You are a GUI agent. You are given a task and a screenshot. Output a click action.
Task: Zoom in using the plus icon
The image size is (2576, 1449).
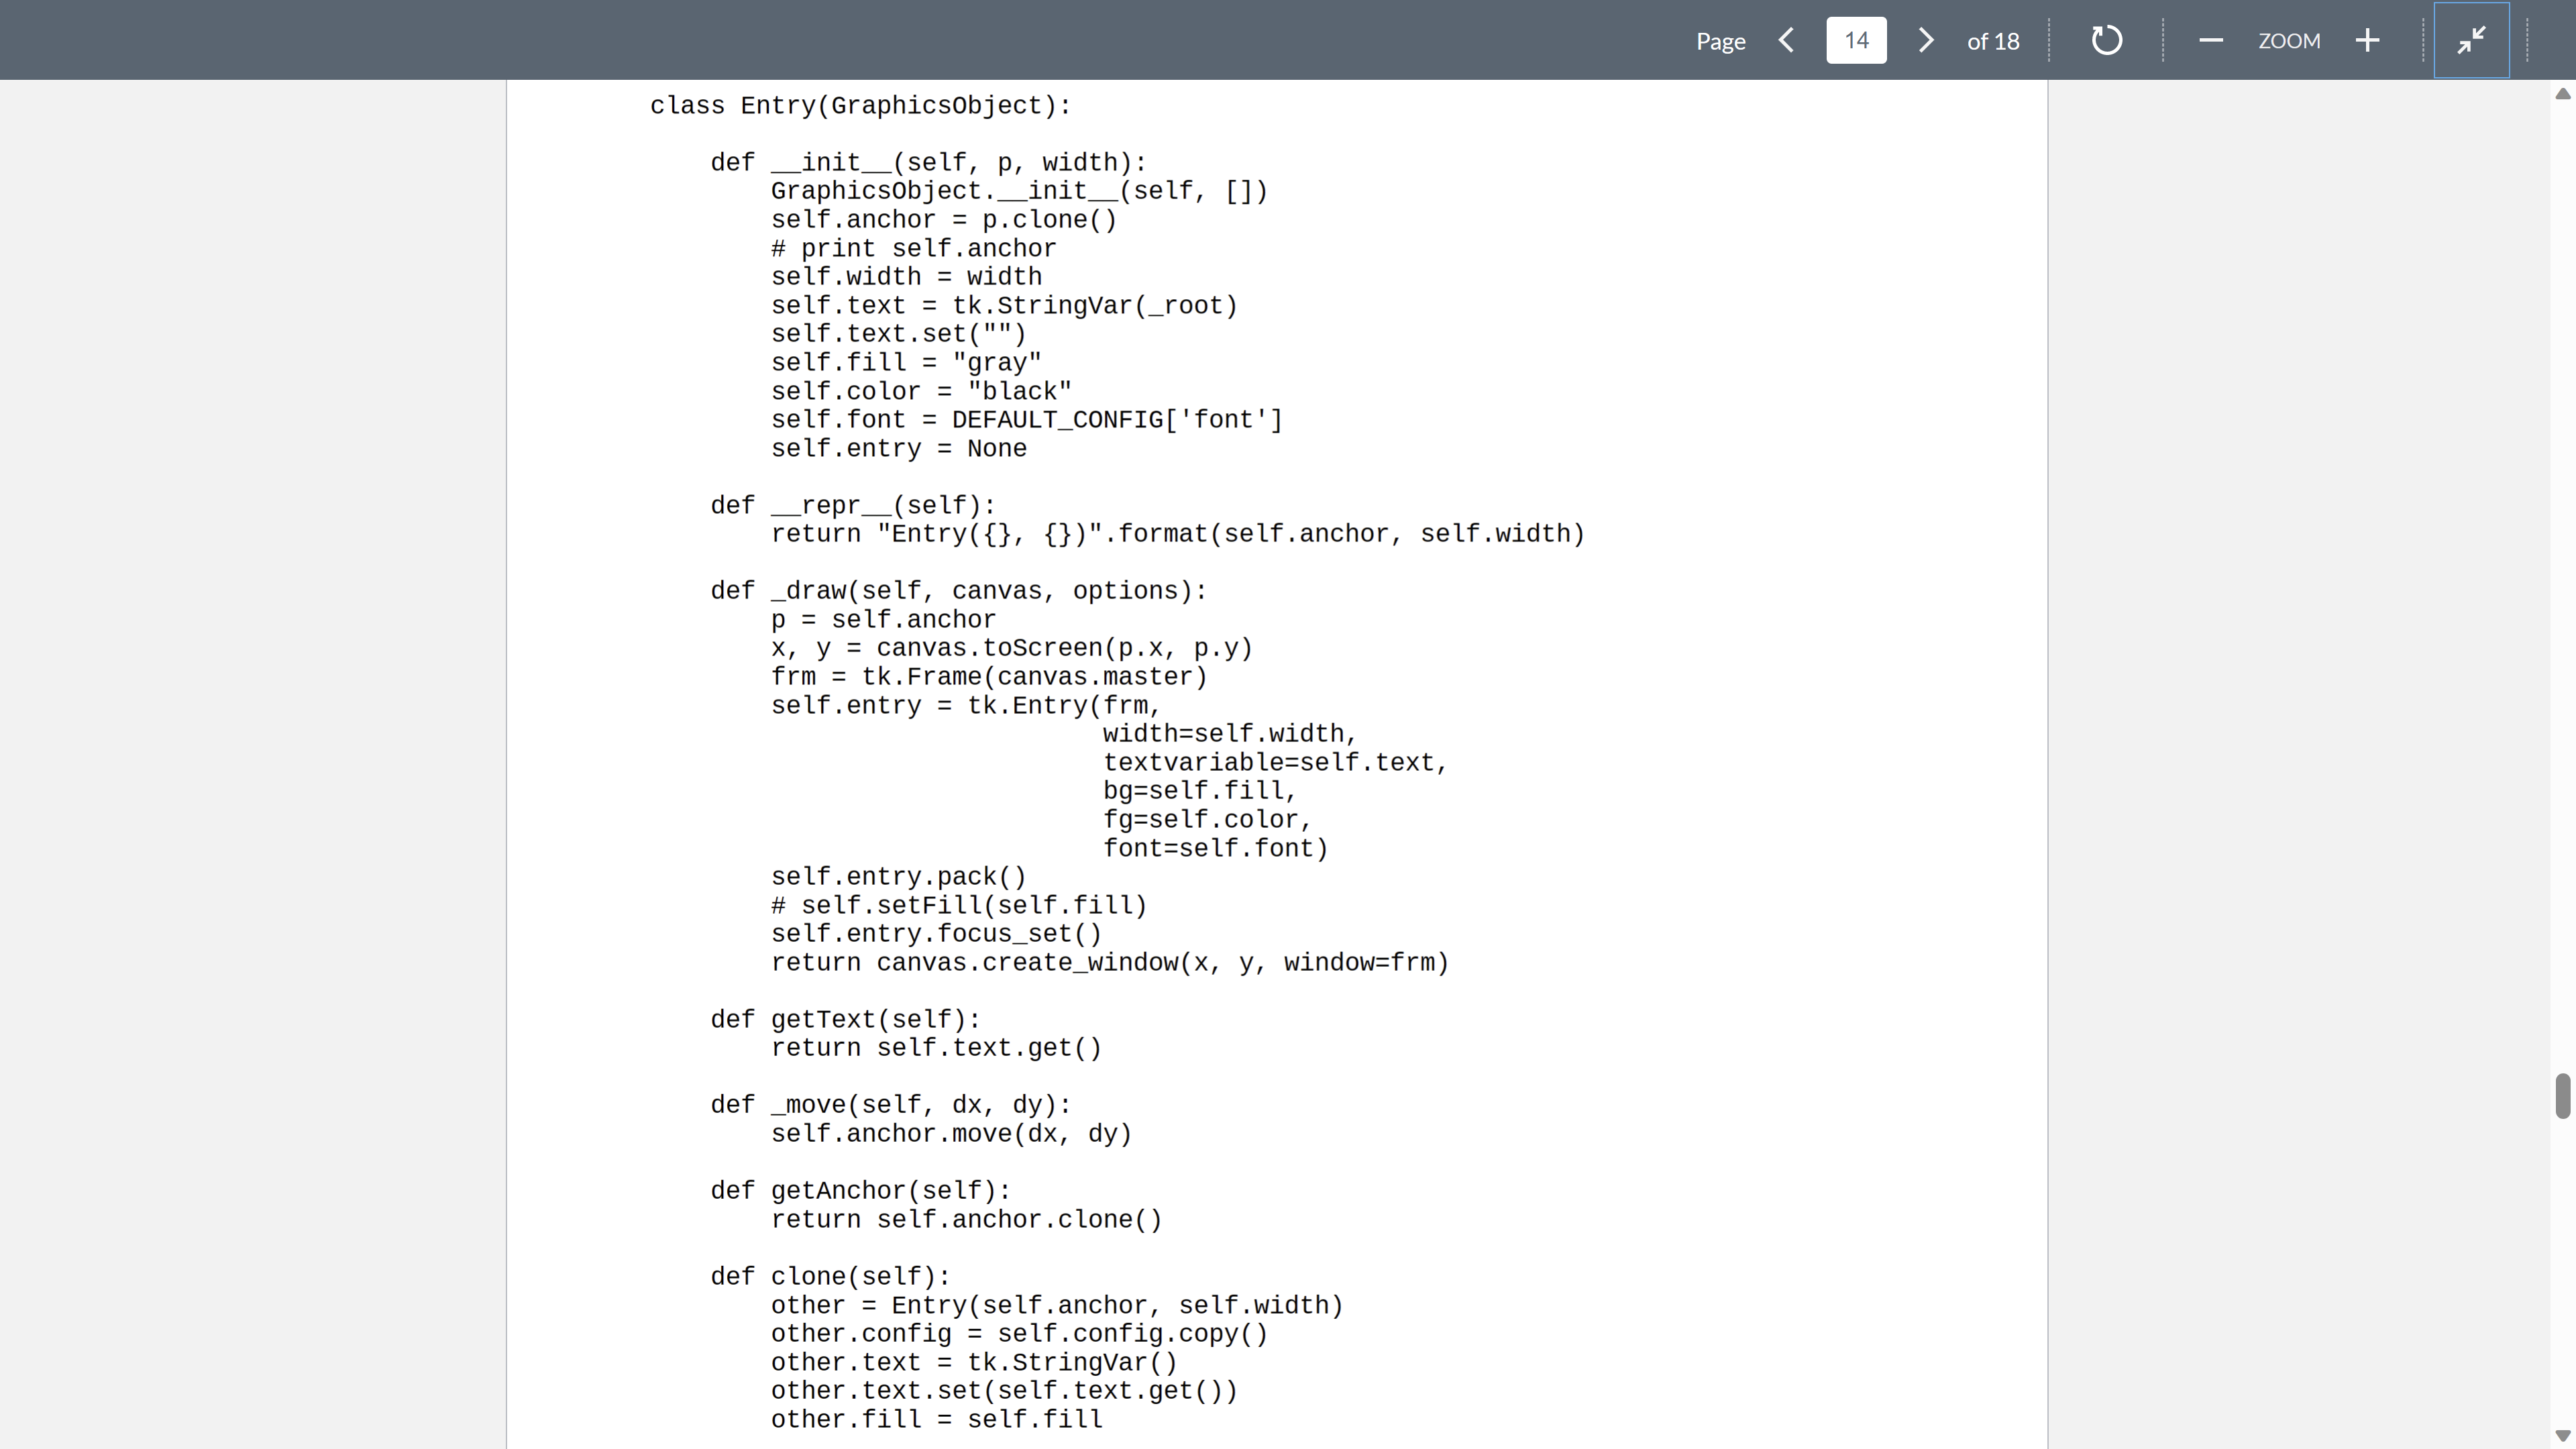[x=2368, y=40]
